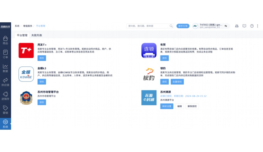Click the 增值服务 breadcrumb link

coord(28,26)
